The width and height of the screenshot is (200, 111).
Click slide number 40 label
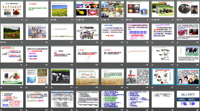click(x=197, y=110)
